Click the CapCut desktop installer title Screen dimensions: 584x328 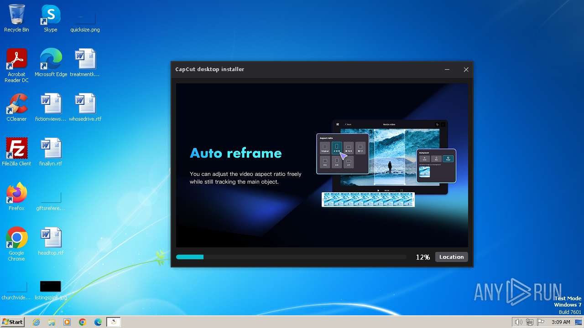point(209,69)
